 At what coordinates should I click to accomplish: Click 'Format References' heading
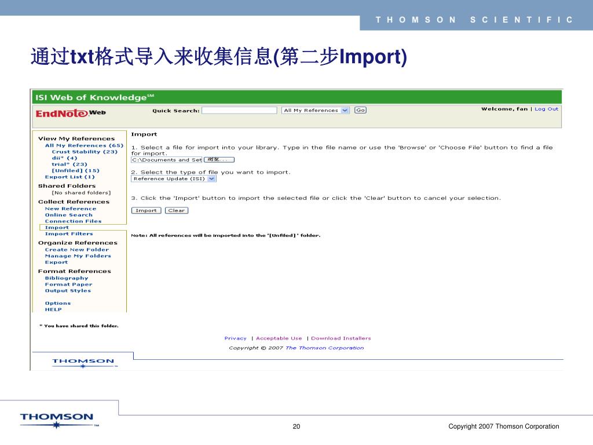75,271
